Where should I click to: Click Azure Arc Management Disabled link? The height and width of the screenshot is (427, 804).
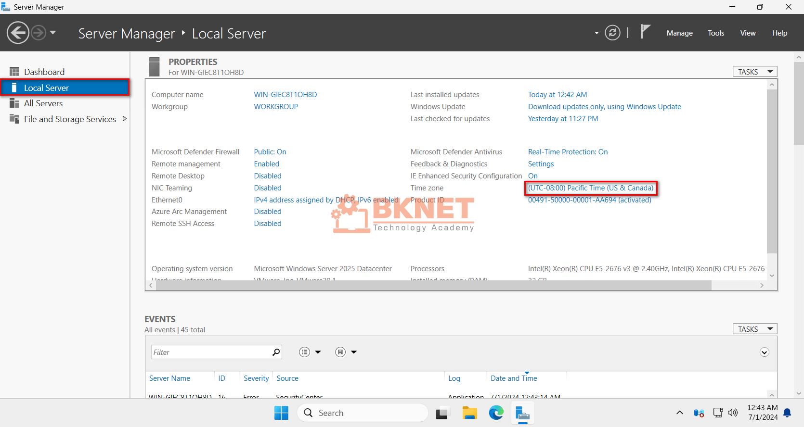268,212
